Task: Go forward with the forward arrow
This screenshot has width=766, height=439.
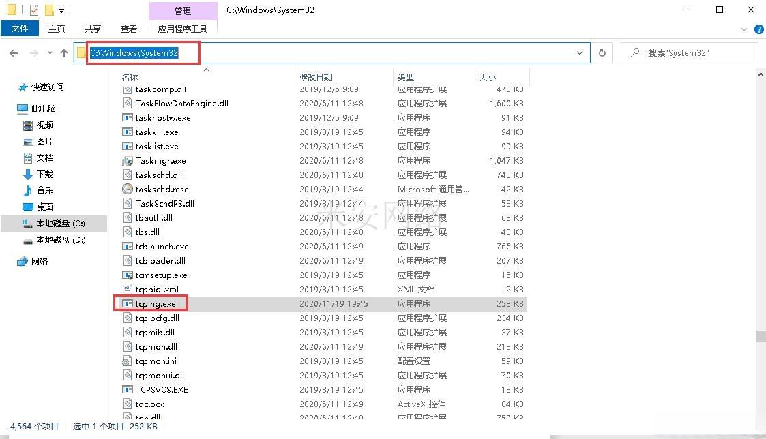Action: pyautogui.click(x=33, y=52)
